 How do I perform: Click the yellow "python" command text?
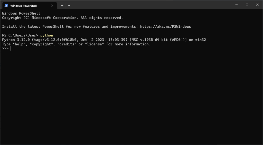46,35
